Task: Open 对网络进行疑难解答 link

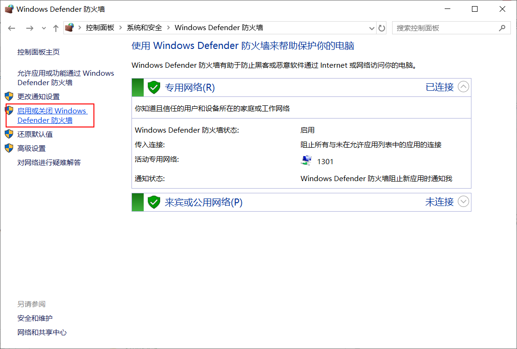Action: pos(49,162)
